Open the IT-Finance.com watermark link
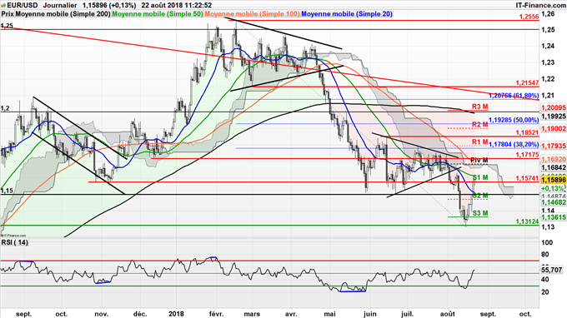567x318 pixels. click(540, 6)
